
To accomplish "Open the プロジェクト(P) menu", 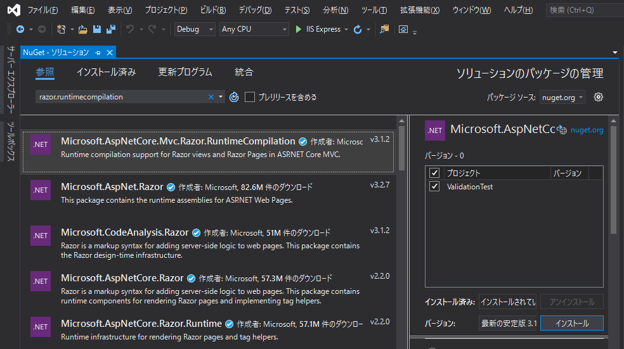I will pos(166,10).
